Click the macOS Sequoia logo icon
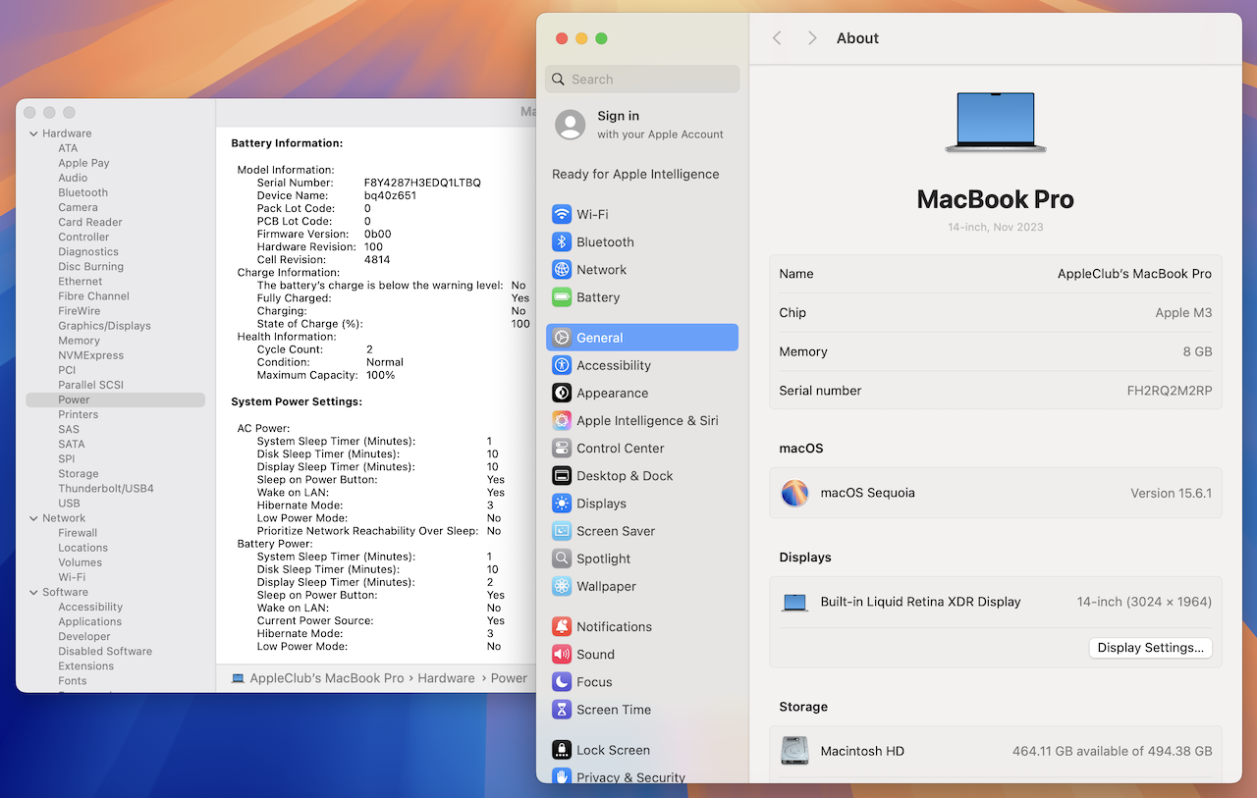This screenshot has width=1257, height=798. pyautogui.click(x=794, y=493)
